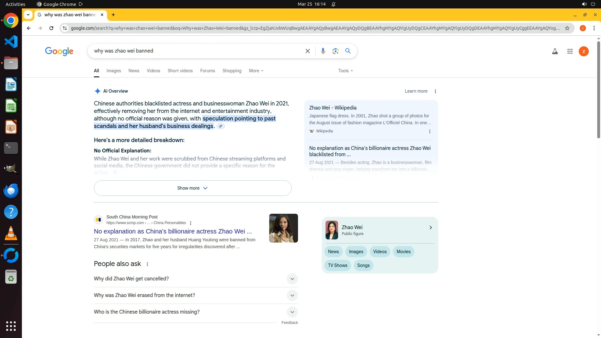This screenshot has width=601, height=338.
Task: Bookmark this page with the star
Action: 567,28
